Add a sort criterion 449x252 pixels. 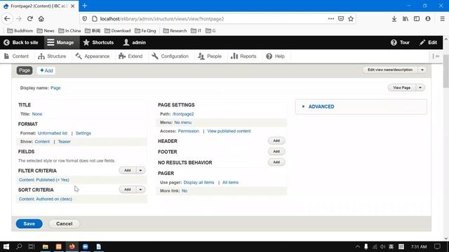128,190
